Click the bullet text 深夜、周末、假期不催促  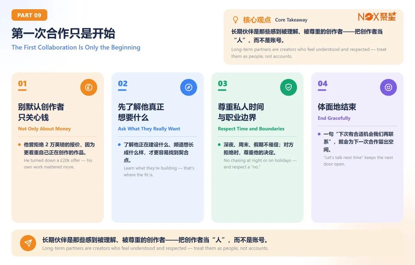pos(259,149)
